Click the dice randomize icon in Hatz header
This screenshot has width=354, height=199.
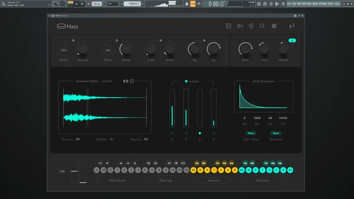[x=229, y=26]
